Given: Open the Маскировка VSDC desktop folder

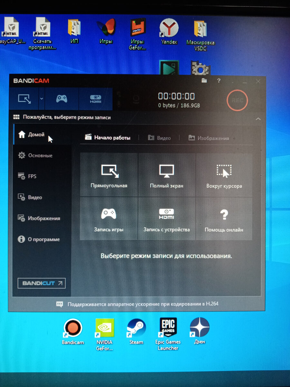Looking at the screenshot, I should (x=200, y=35).
